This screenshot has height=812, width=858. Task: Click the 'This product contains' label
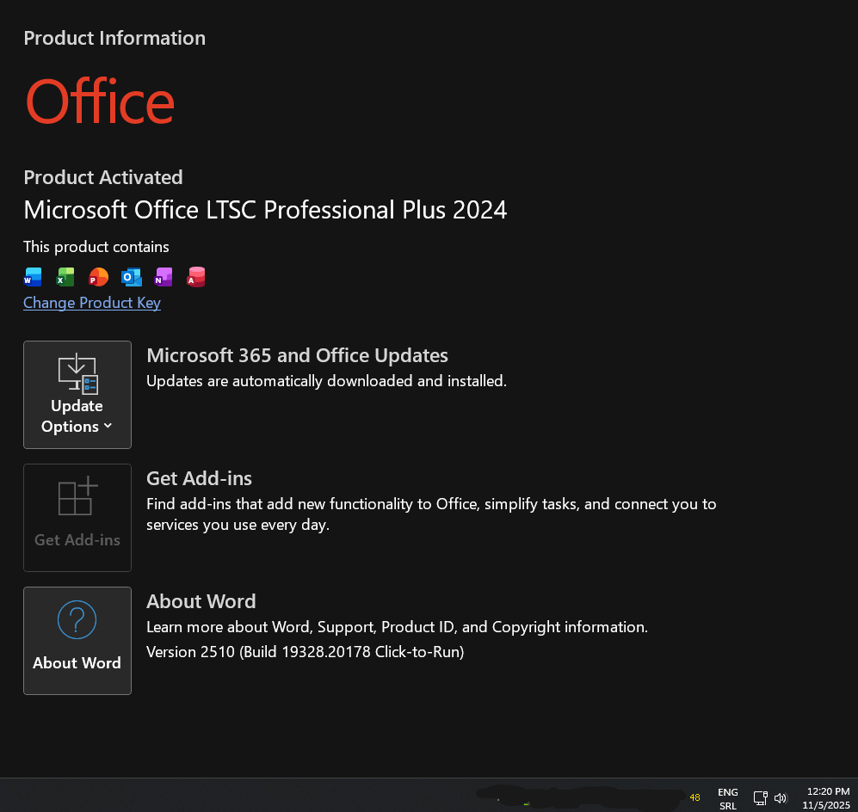[96, 247]
